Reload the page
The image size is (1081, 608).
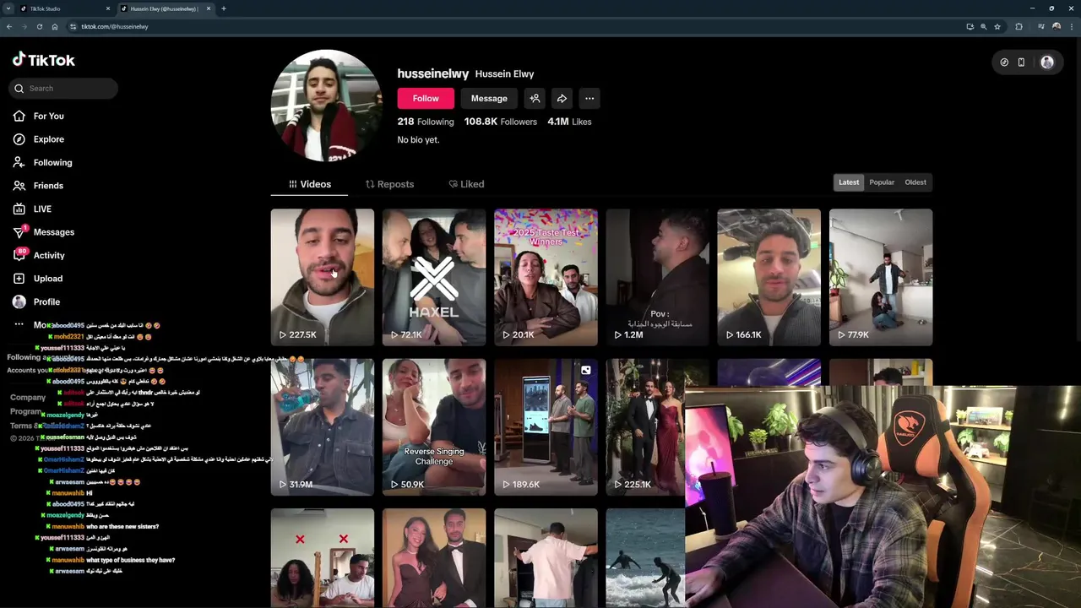[x=40, y=26]
